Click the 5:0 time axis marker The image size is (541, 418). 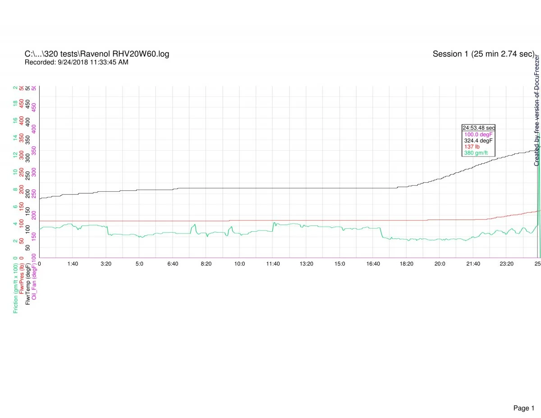139,263
